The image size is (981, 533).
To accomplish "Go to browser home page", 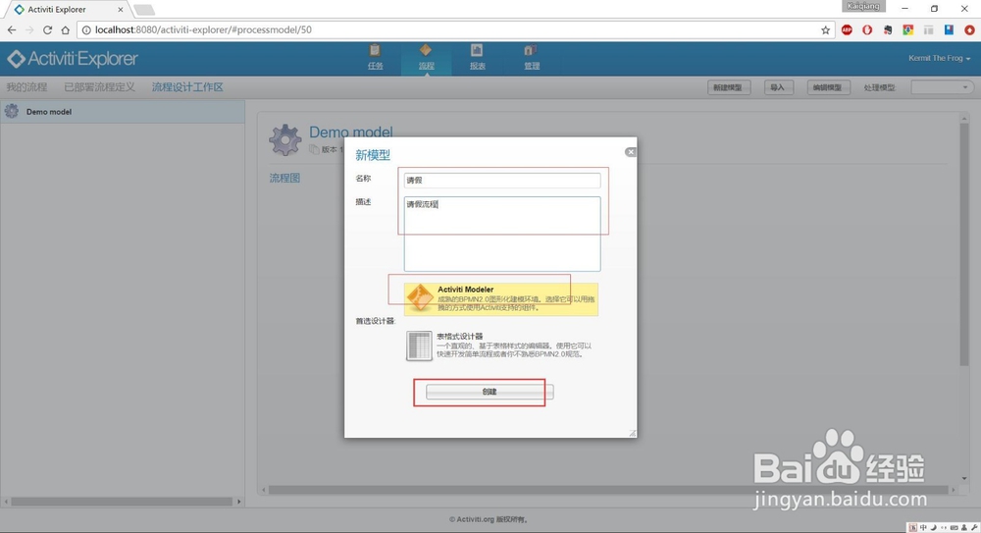I will 66,29.
